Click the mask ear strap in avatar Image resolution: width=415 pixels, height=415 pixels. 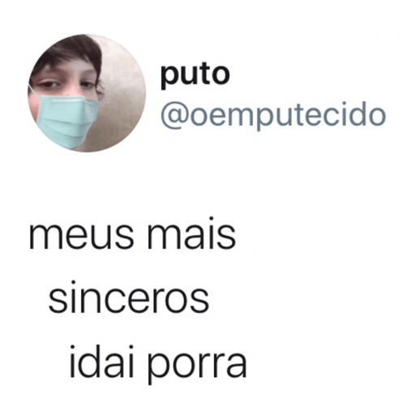(x=33, y=91)
